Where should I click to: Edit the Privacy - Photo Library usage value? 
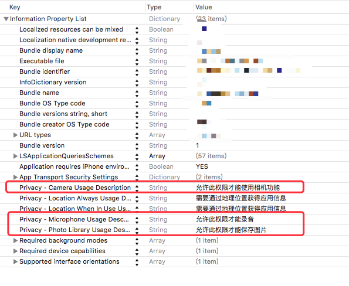pyautogui.click(x=231, y=230)
